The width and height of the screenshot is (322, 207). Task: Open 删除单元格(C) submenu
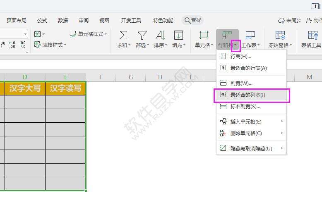pyautogui.click(x=251, y=133)
